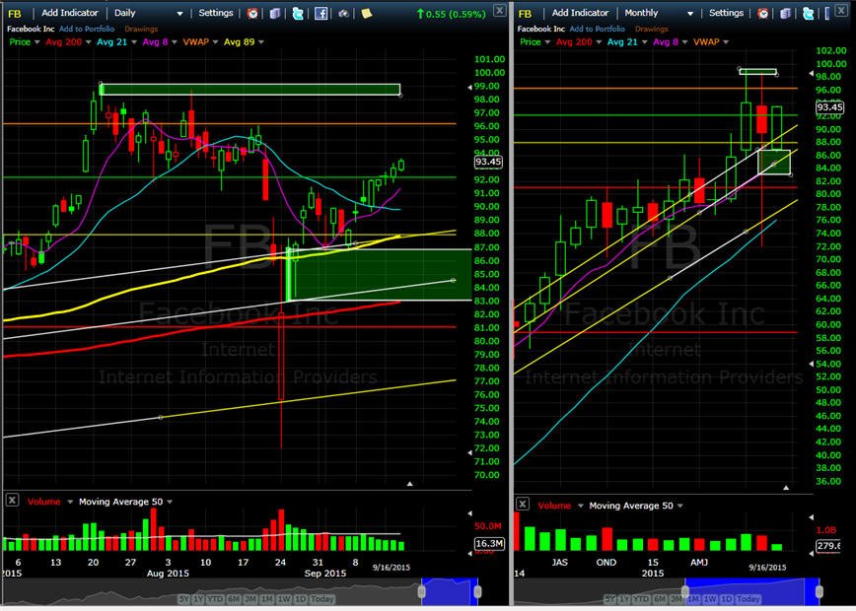Click the 0.55 (0.59%) price change indicator
This screenshot has height=611, width=856.
tap(451, 14)
